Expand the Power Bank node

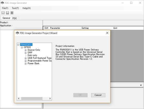pos(26,63)
